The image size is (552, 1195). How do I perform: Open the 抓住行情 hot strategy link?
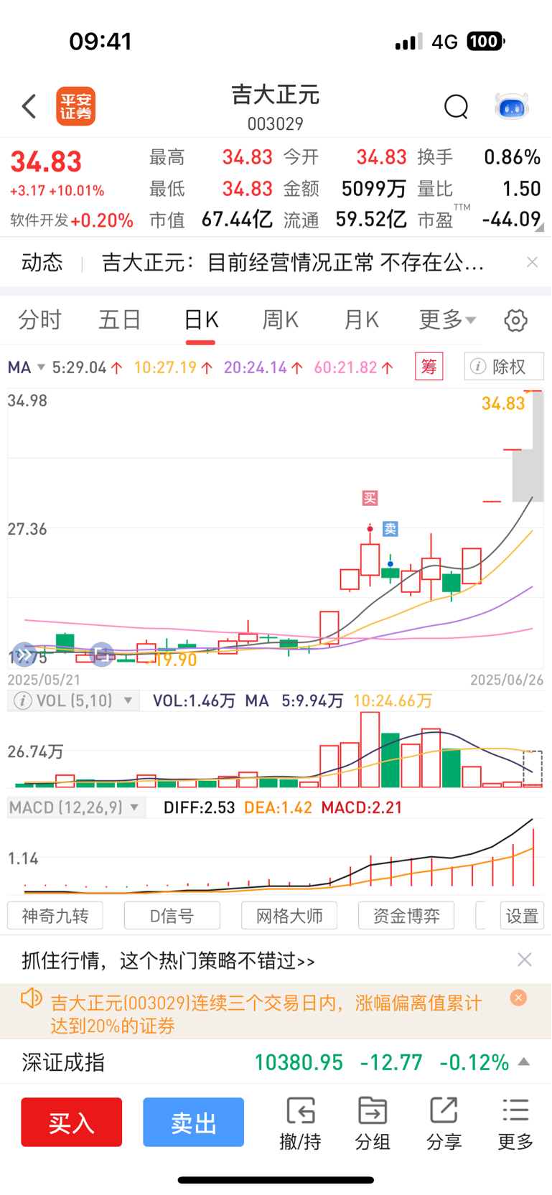(x=169, y=960)
